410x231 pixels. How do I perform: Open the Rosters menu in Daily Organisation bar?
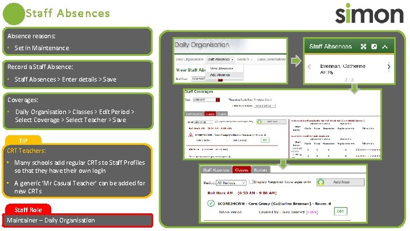(x=244, y=59)
